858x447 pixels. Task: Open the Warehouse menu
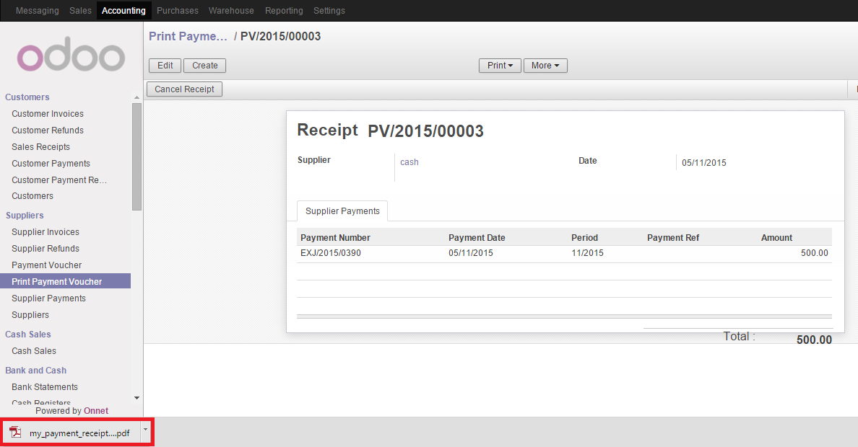(231, 10)
